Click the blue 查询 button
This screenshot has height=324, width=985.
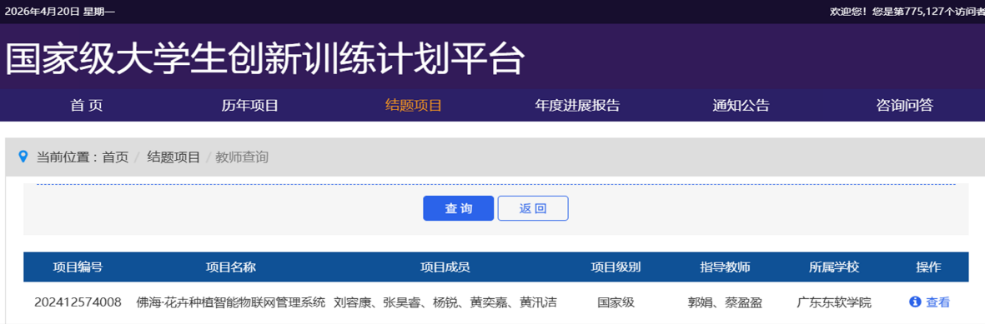[x=459, y=208]
